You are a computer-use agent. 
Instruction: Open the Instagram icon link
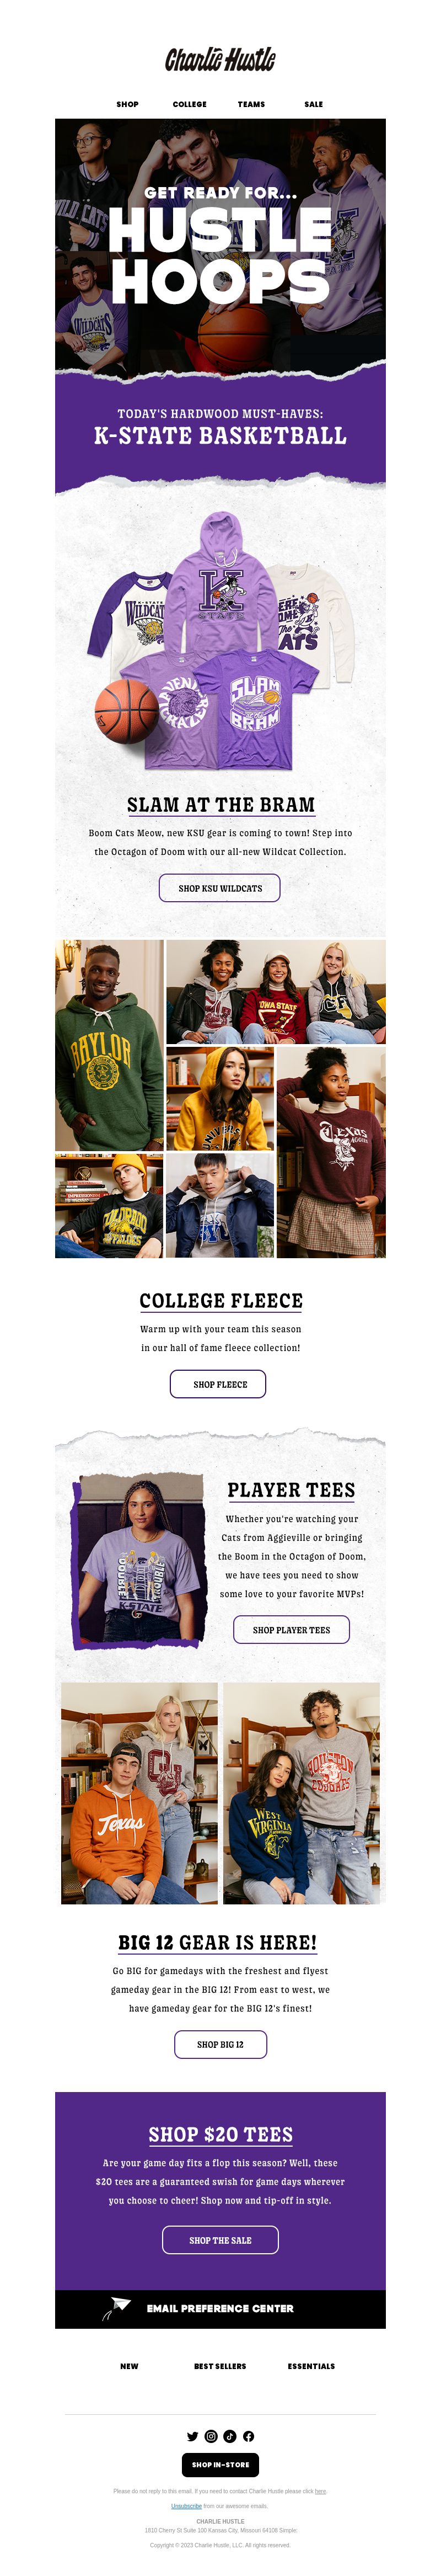[x=211, y=2436]
